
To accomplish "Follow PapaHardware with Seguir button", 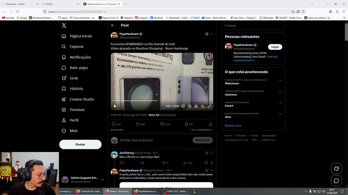I will point(275,47).
